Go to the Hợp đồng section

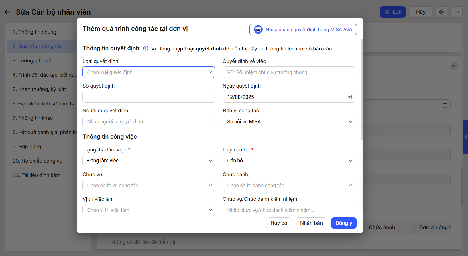click(27, 147)
